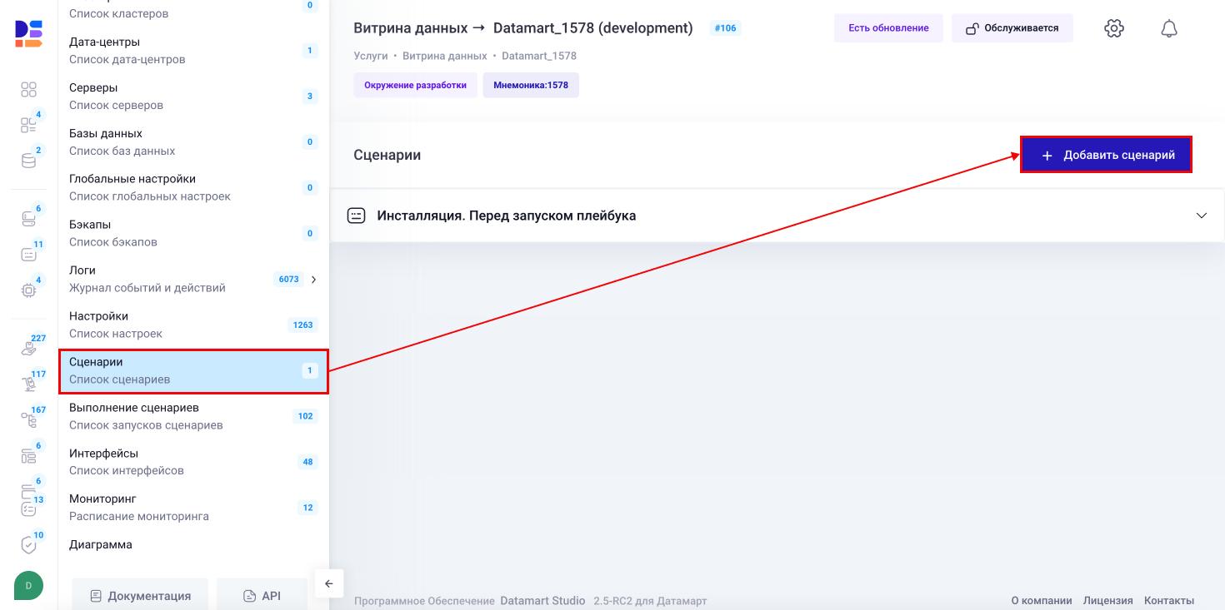
Task: Click the user avatar D
Action: click(x=28, y=586)
